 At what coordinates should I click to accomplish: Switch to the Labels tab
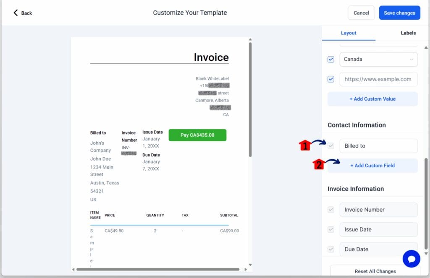click(x=408, y=33)
